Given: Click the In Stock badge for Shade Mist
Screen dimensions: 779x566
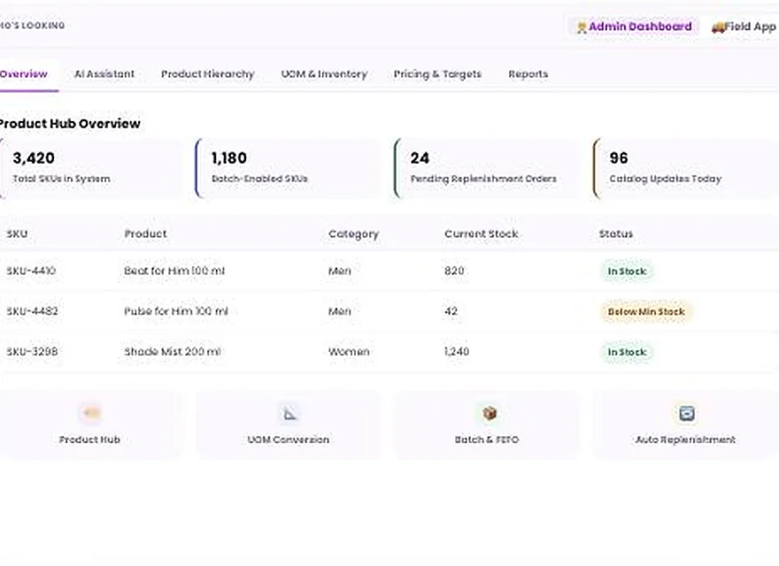Looking at the screenshot, I should (627, 352).
